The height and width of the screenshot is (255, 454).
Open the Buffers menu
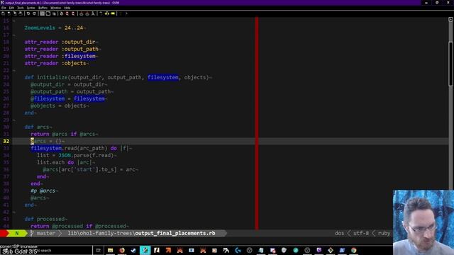point(43,8)
